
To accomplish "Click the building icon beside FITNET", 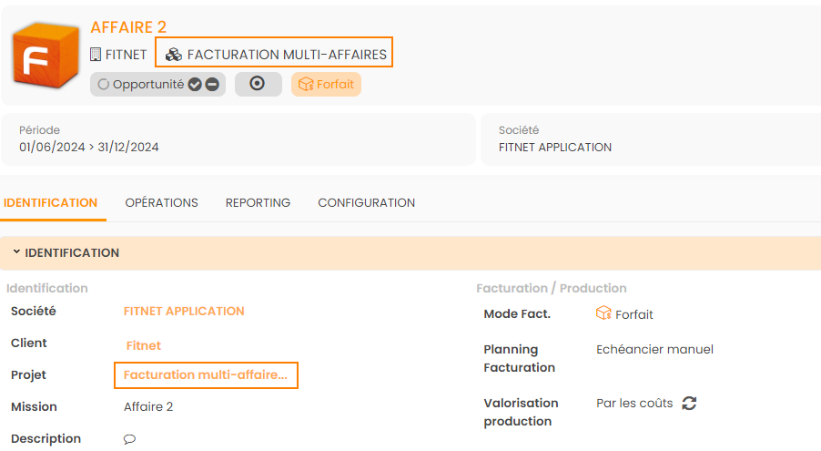I will tap(96, 55).
